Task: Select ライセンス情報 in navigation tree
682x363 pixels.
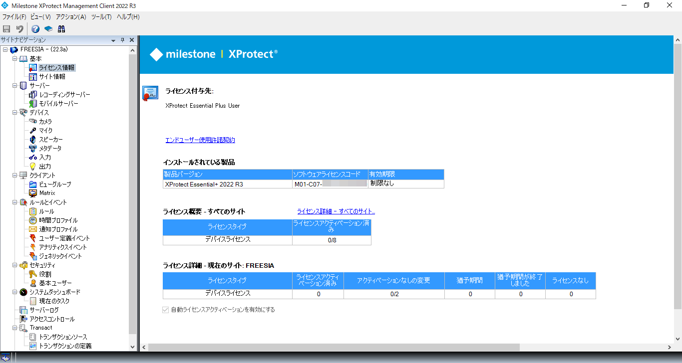Action: [57, 67]
